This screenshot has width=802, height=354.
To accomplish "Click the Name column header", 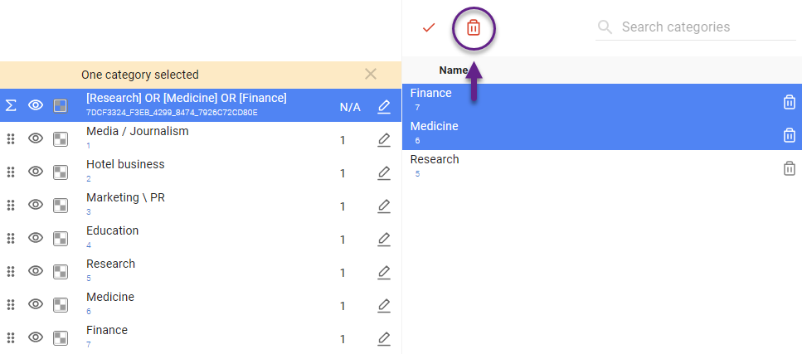I will click(x=454, y=70).
